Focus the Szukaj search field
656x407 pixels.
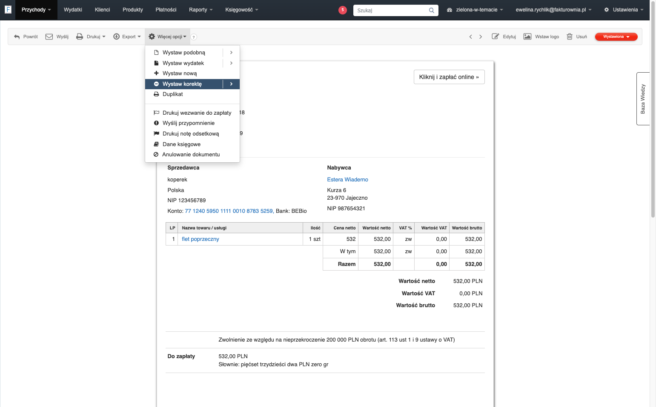(x=391, y=10)
